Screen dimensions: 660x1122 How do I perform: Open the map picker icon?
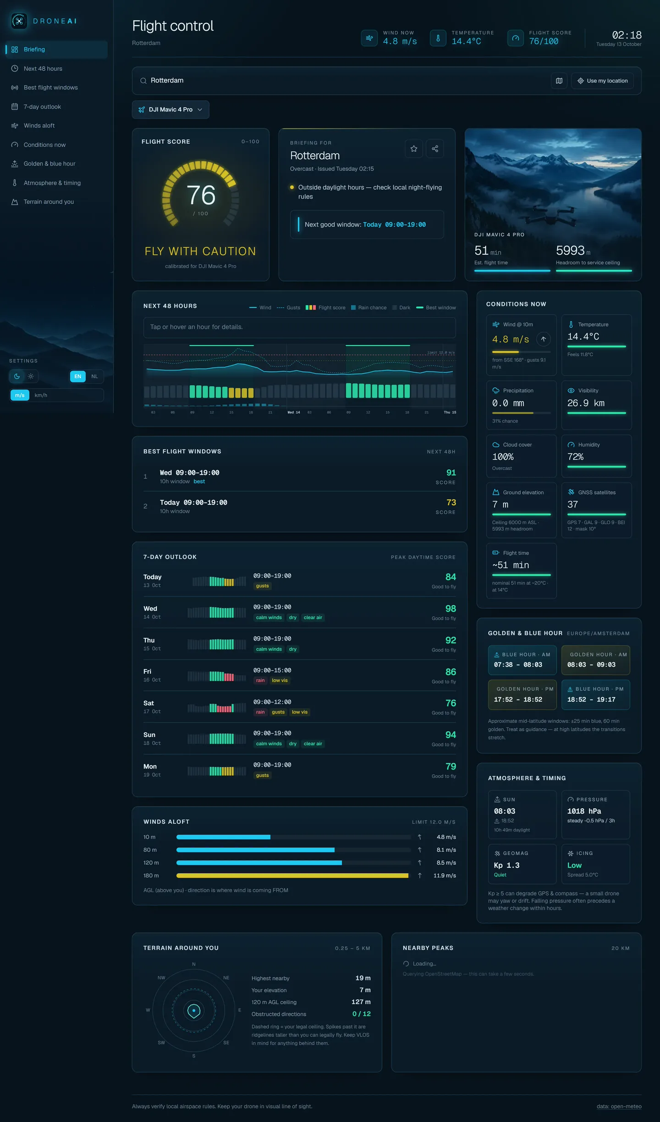pos(559,81)
